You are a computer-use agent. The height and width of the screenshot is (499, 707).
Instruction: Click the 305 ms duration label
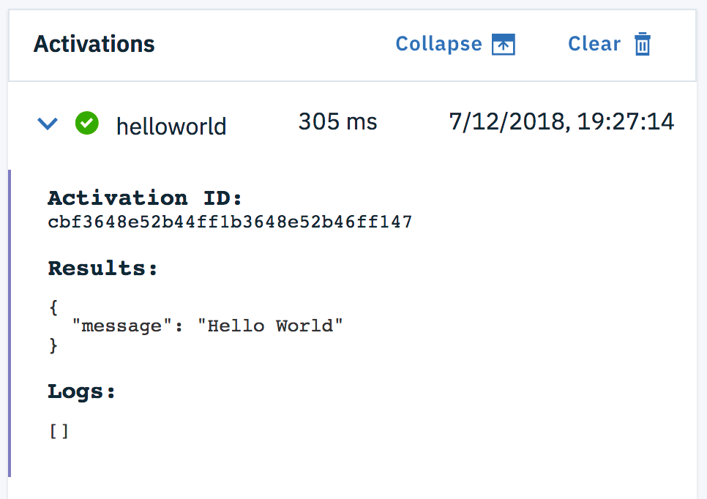[x=337, y=121]
